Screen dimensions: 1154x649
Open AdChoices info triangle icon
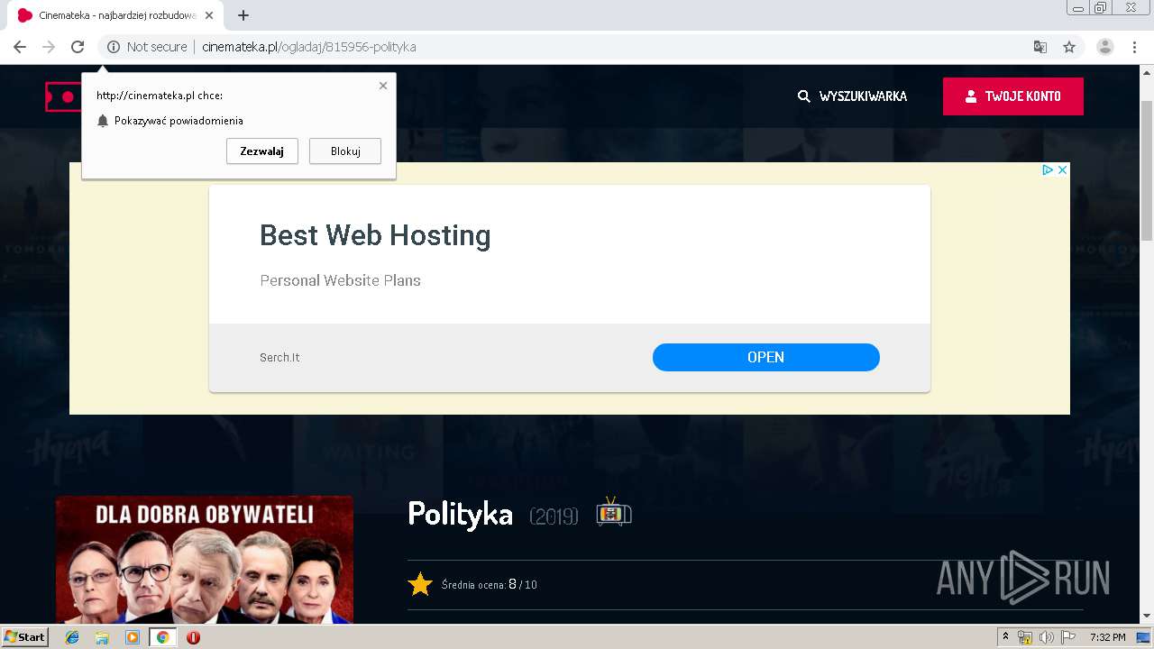pos(1048,169)
